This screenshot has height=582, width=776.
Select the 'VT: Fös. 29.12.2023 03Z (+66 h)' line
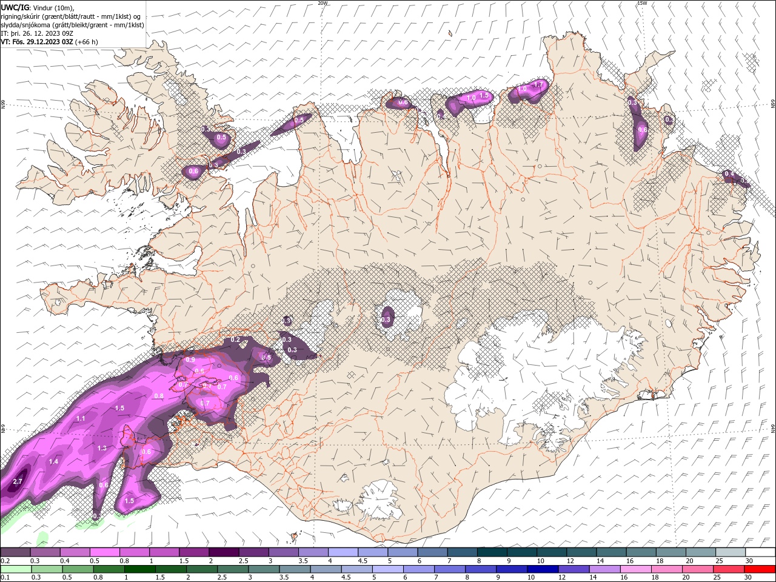point(49,42)
